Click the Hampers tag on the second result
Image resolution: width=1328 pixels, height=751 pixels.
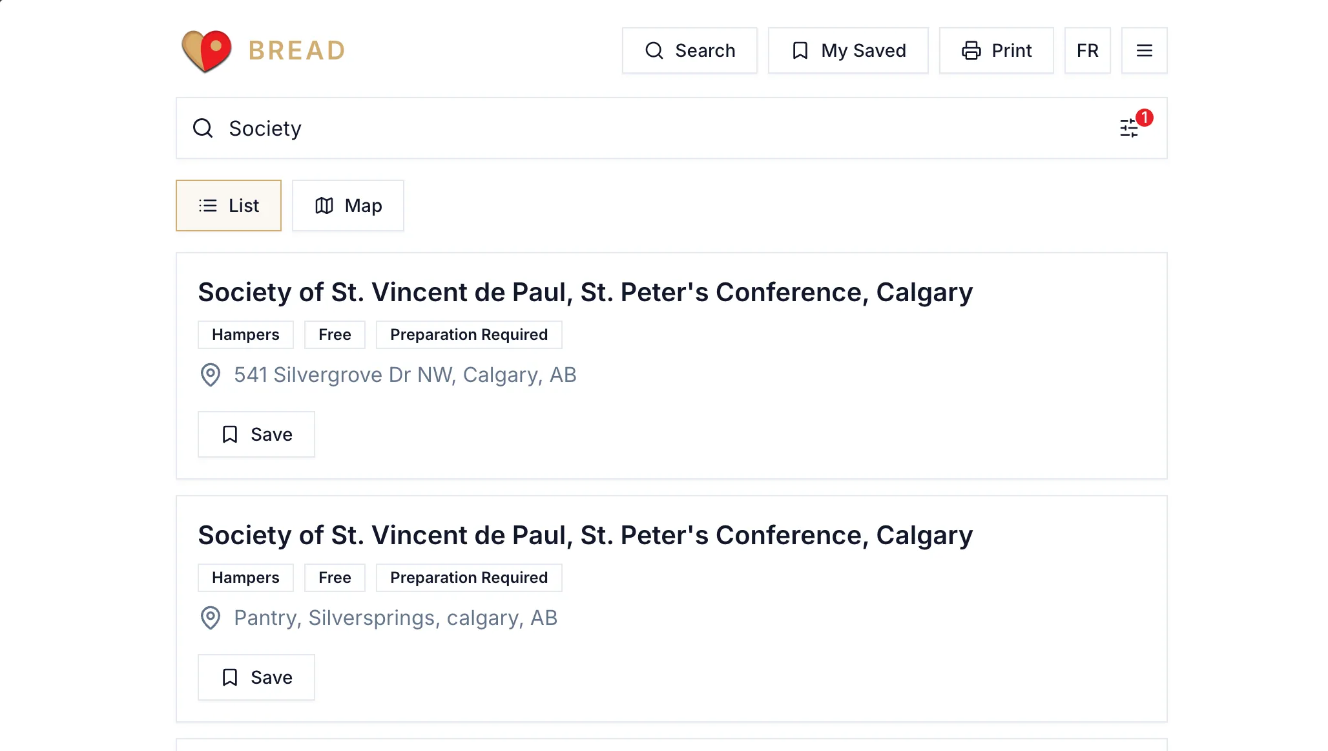245,577
